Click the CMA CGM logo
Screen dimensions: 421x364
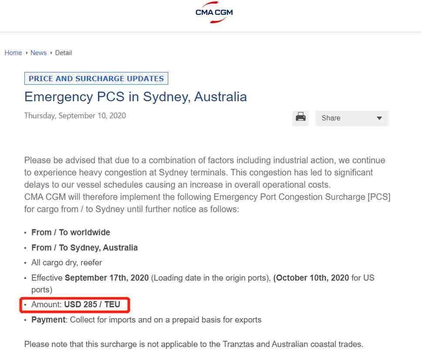tap(214, 12)
